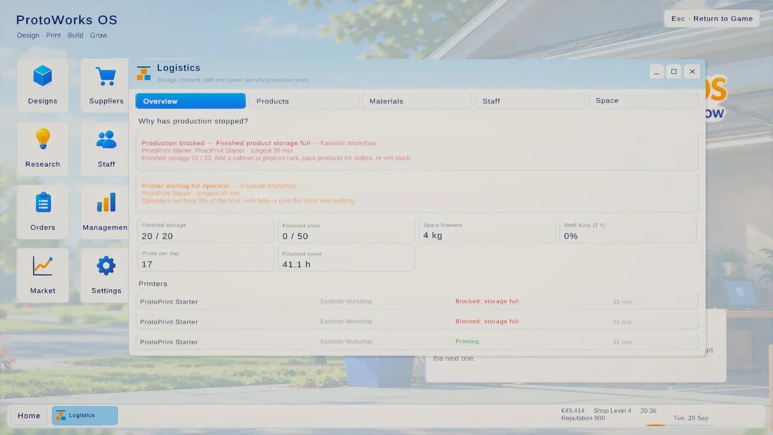
Task: Close the Logistics window
Action: pos(692,72)
